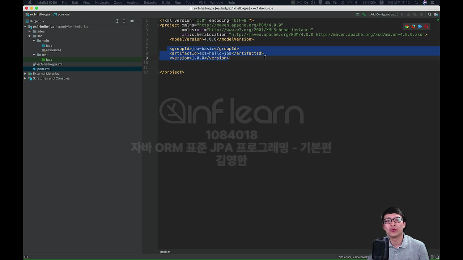Viewport: 463px width, 260px height.
Task: Hide the Project tool window with minus icon
Action: pyautogui.click(x=139, y=21)
